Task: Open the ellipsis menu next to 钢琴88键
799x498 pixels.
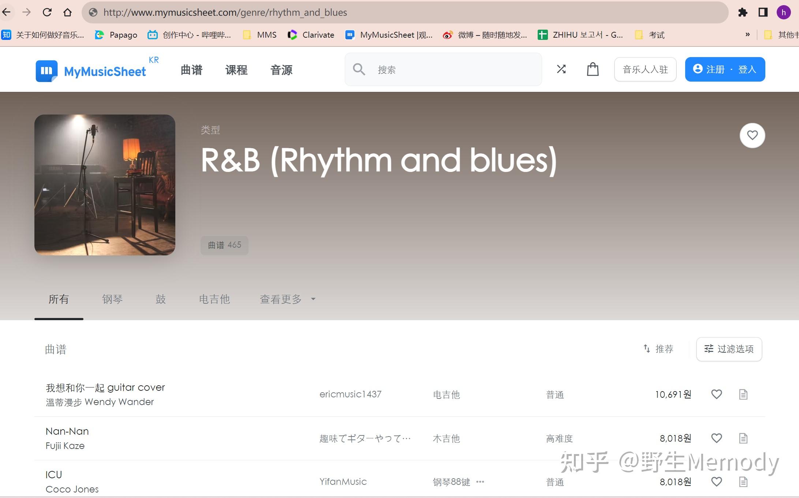Action: coord(480,482)
